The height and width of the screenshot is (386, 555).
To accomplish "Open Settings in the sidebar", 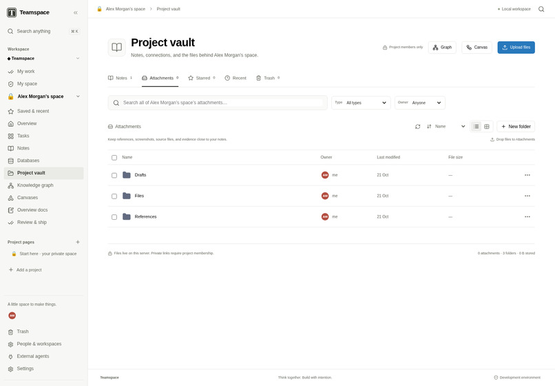I will click(x=44, y=369).
